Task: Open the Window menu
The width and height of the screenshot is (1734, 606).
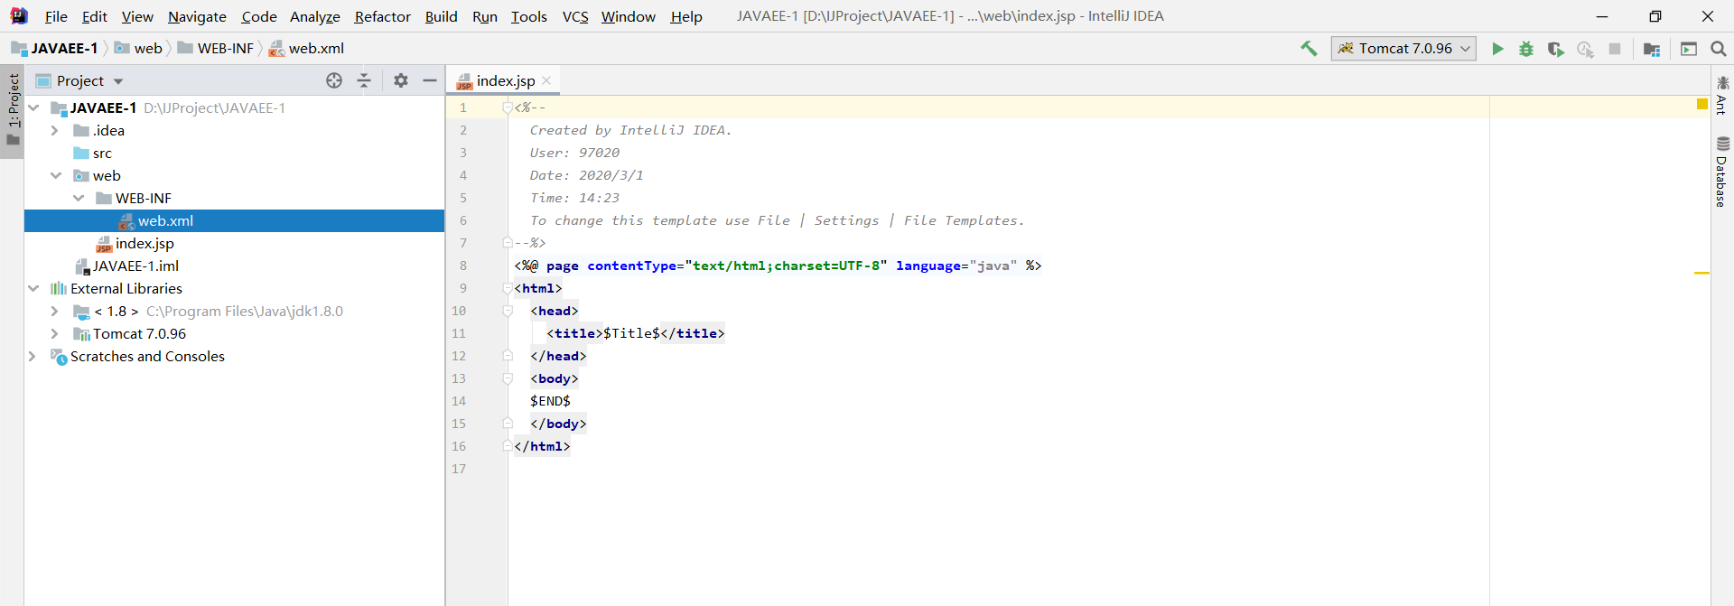Action: coord(629,16)
